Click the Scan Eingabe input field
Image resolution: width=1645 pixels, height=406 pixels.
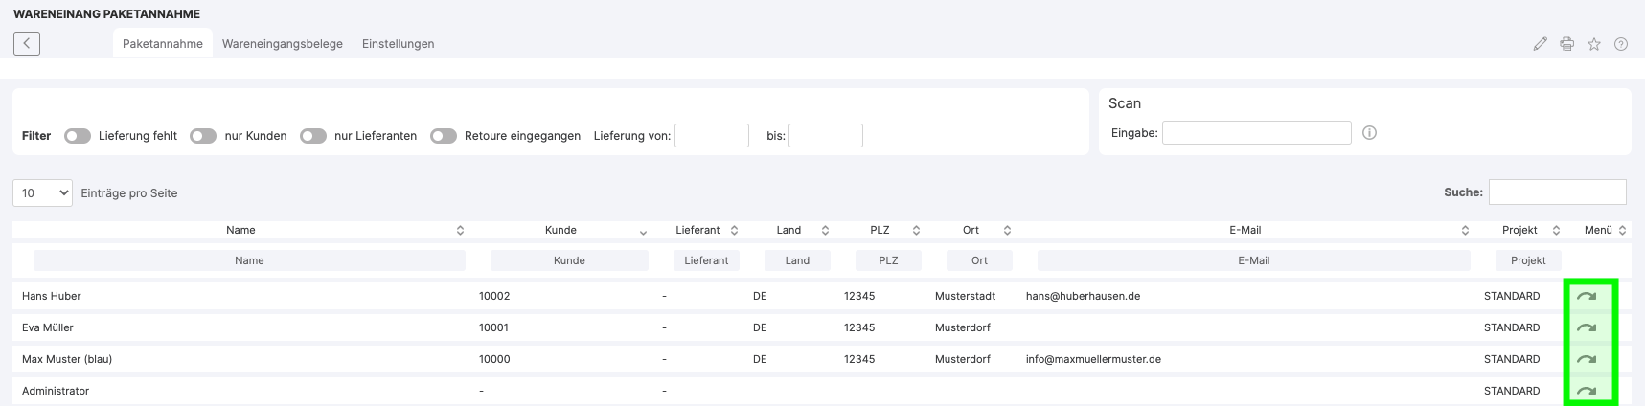[1256, 133]
